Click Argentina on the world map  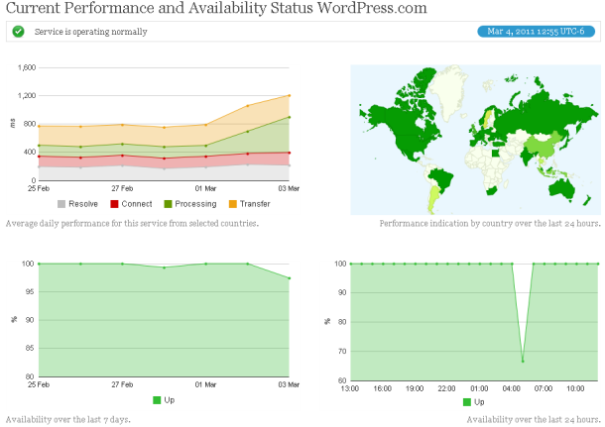[434, 198]
